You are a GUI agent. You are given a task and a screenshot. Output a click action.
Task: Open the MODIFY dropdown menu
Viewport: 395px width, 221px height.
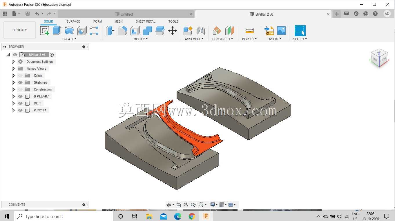(x=141, y=39)
